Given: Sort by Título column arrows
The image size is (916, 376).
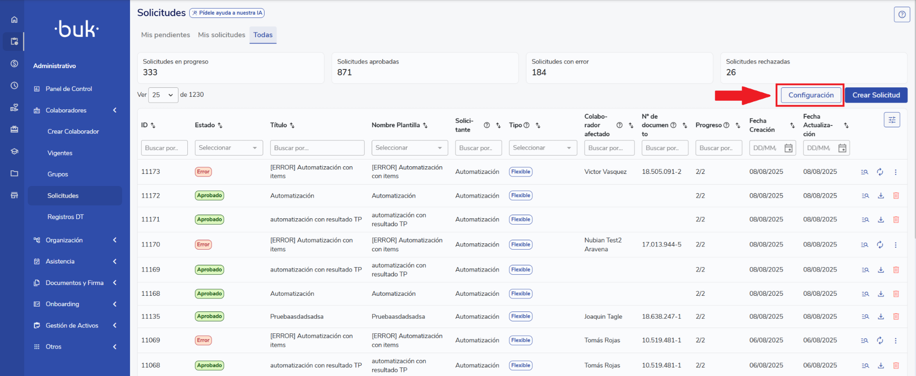Looking at the screenshot, I should click(292, 125).
